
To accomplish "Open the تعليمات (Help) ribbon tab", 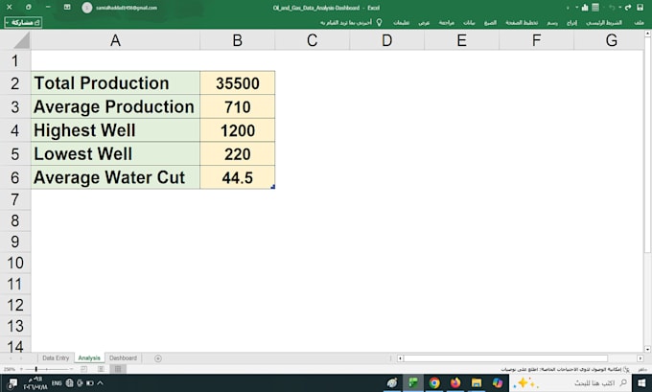I will [401, 22].
